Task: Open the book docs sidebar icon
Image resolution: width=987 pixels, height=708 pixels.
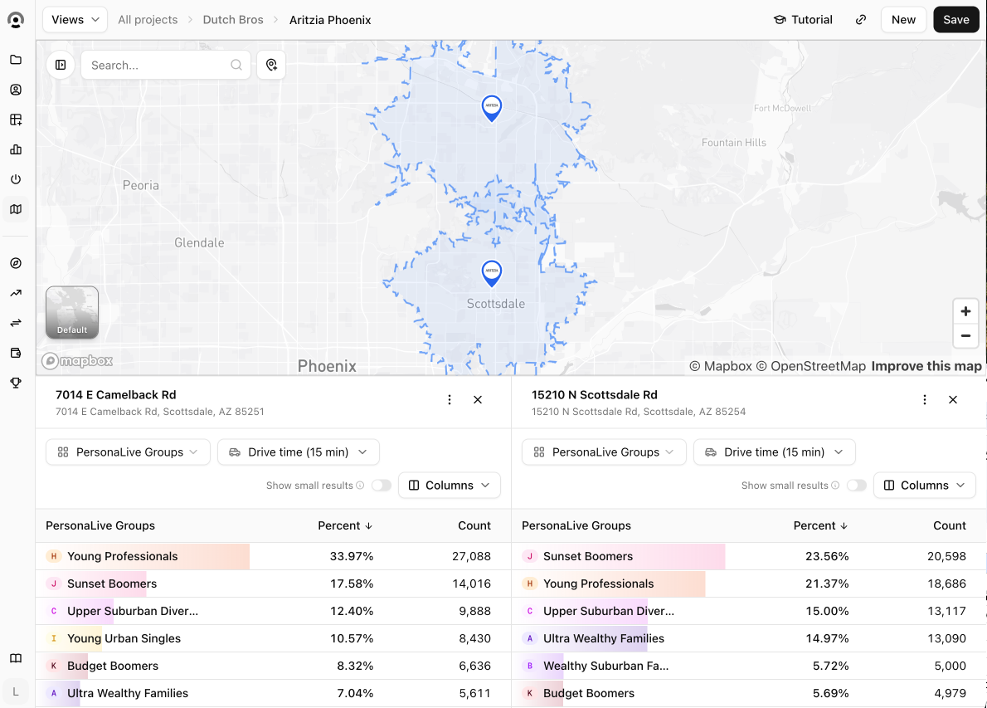Action: click(x=16, y=658)
